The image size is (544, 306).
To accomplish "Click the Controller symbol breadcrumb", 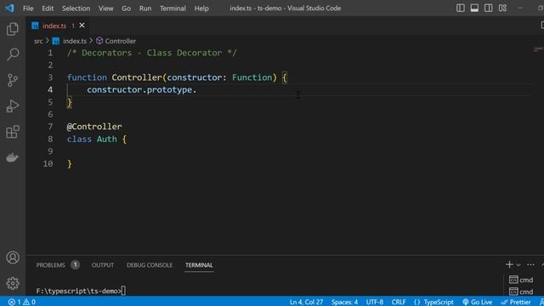I will [121, 41].
